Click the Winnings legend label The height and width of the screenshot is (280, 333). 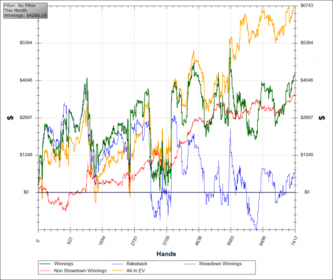[63, 264]
